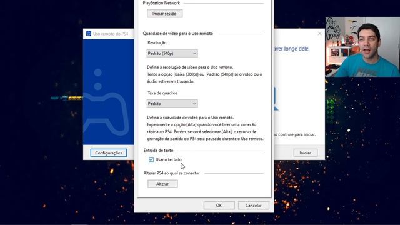This screenshot has height=225, width=400.
Task: Click the 'Alterar PS4 ao qual se conectar' label
Action: pos(171,173)
